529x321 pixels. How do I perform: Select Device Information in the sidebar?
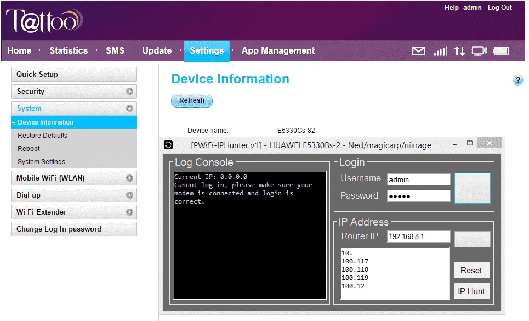click(x=74, y=122)
